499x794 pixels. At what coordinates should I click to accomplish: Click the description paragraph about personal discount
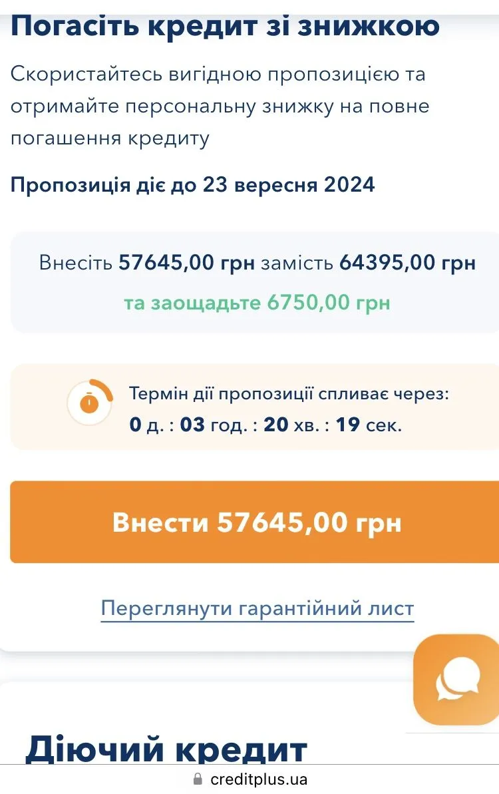pos(220,106)
